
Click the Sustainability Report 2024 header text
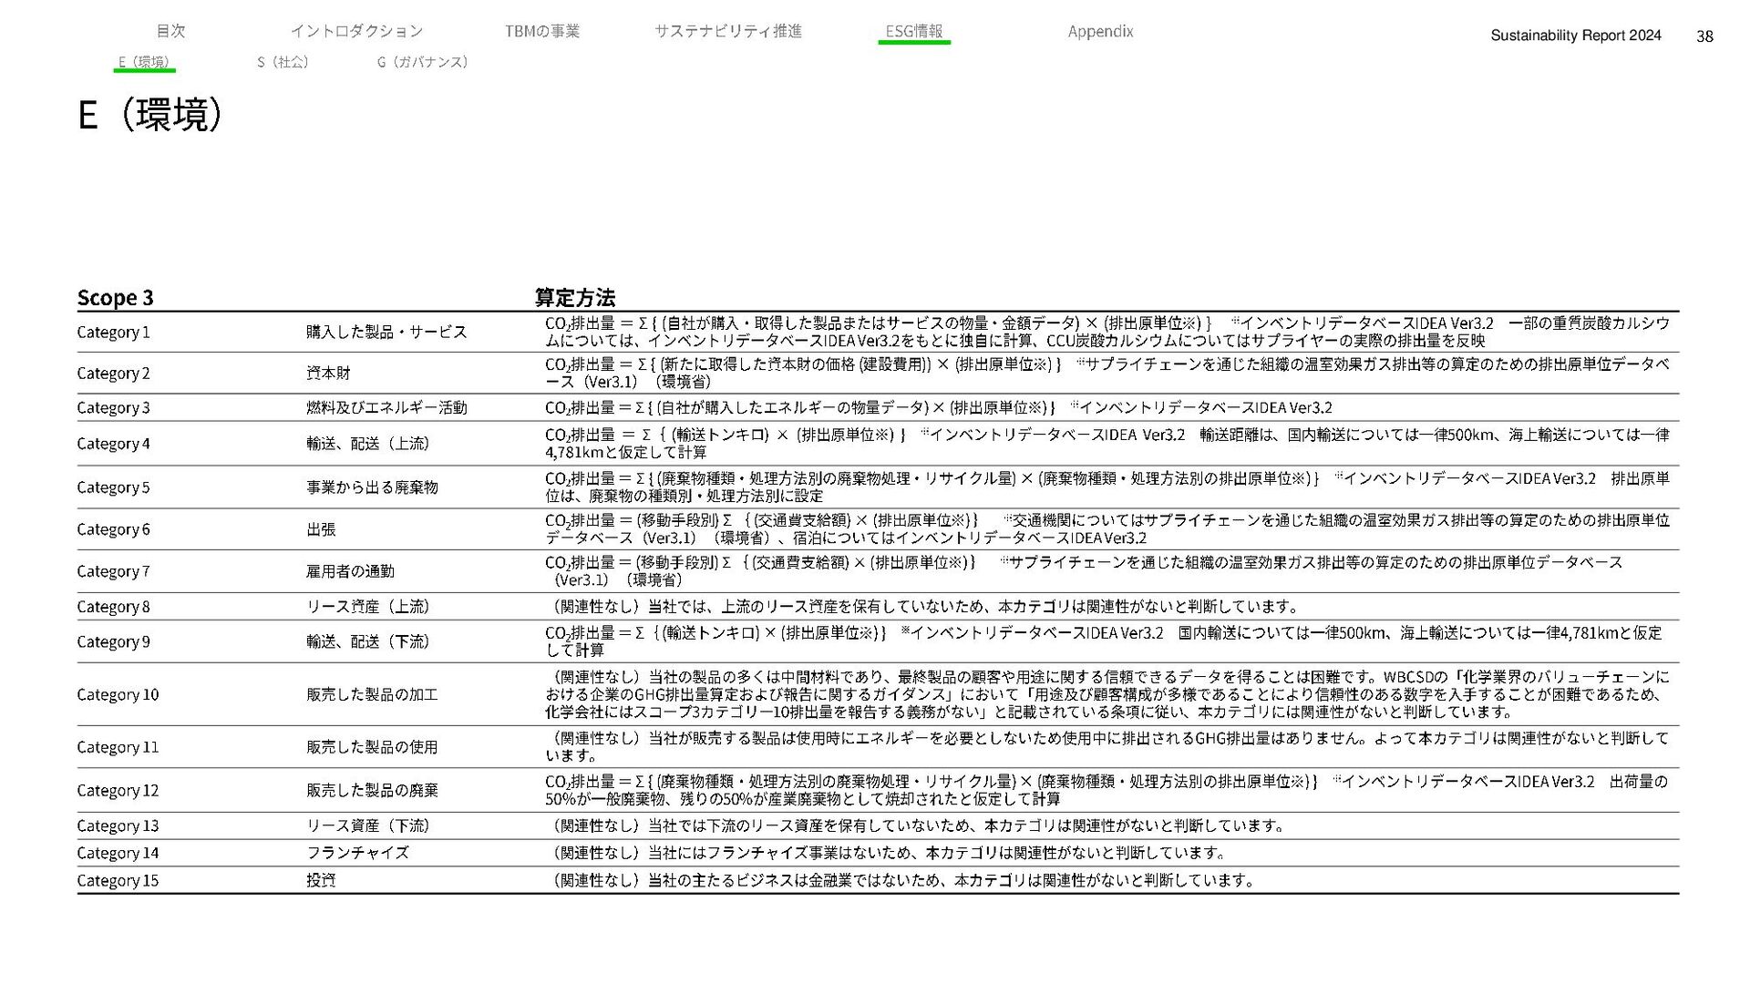click(1575, 36)
